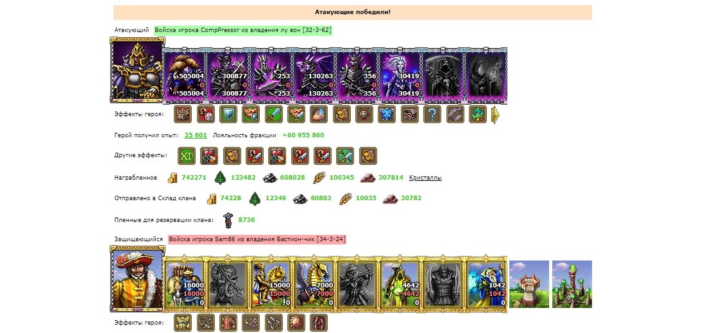Click the green sword hero effect icon

273,114
